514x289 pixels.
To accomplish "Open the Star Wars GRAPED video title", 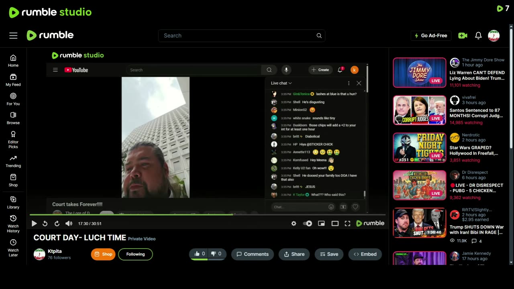I will (474, 151).
